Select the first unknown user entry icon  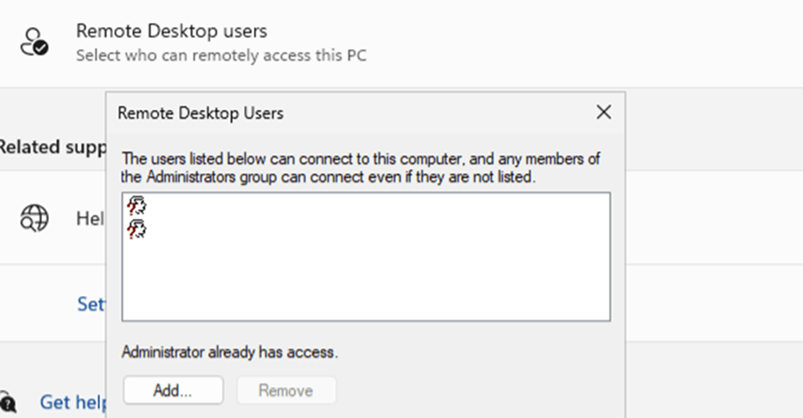tap(136, 206)
